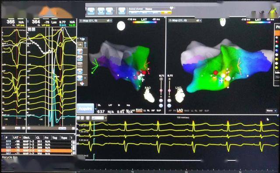The height and width of the screenshot is (173, 280).
Task: Select SUP view in left map
Action: [158, 111]
